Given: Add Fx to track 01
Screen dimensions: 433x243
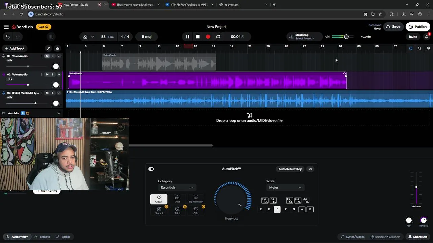Looking at the screenshot, I should pos(10,61).
